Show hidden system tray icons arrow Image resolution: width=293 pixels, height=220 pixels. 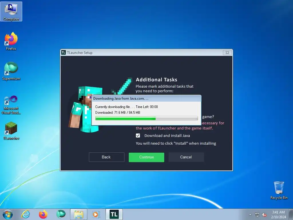[250, 215]
